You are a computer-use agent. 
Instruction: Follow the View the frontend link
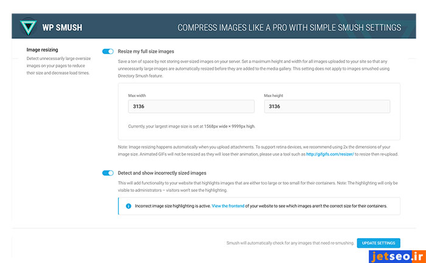point(228,206)
